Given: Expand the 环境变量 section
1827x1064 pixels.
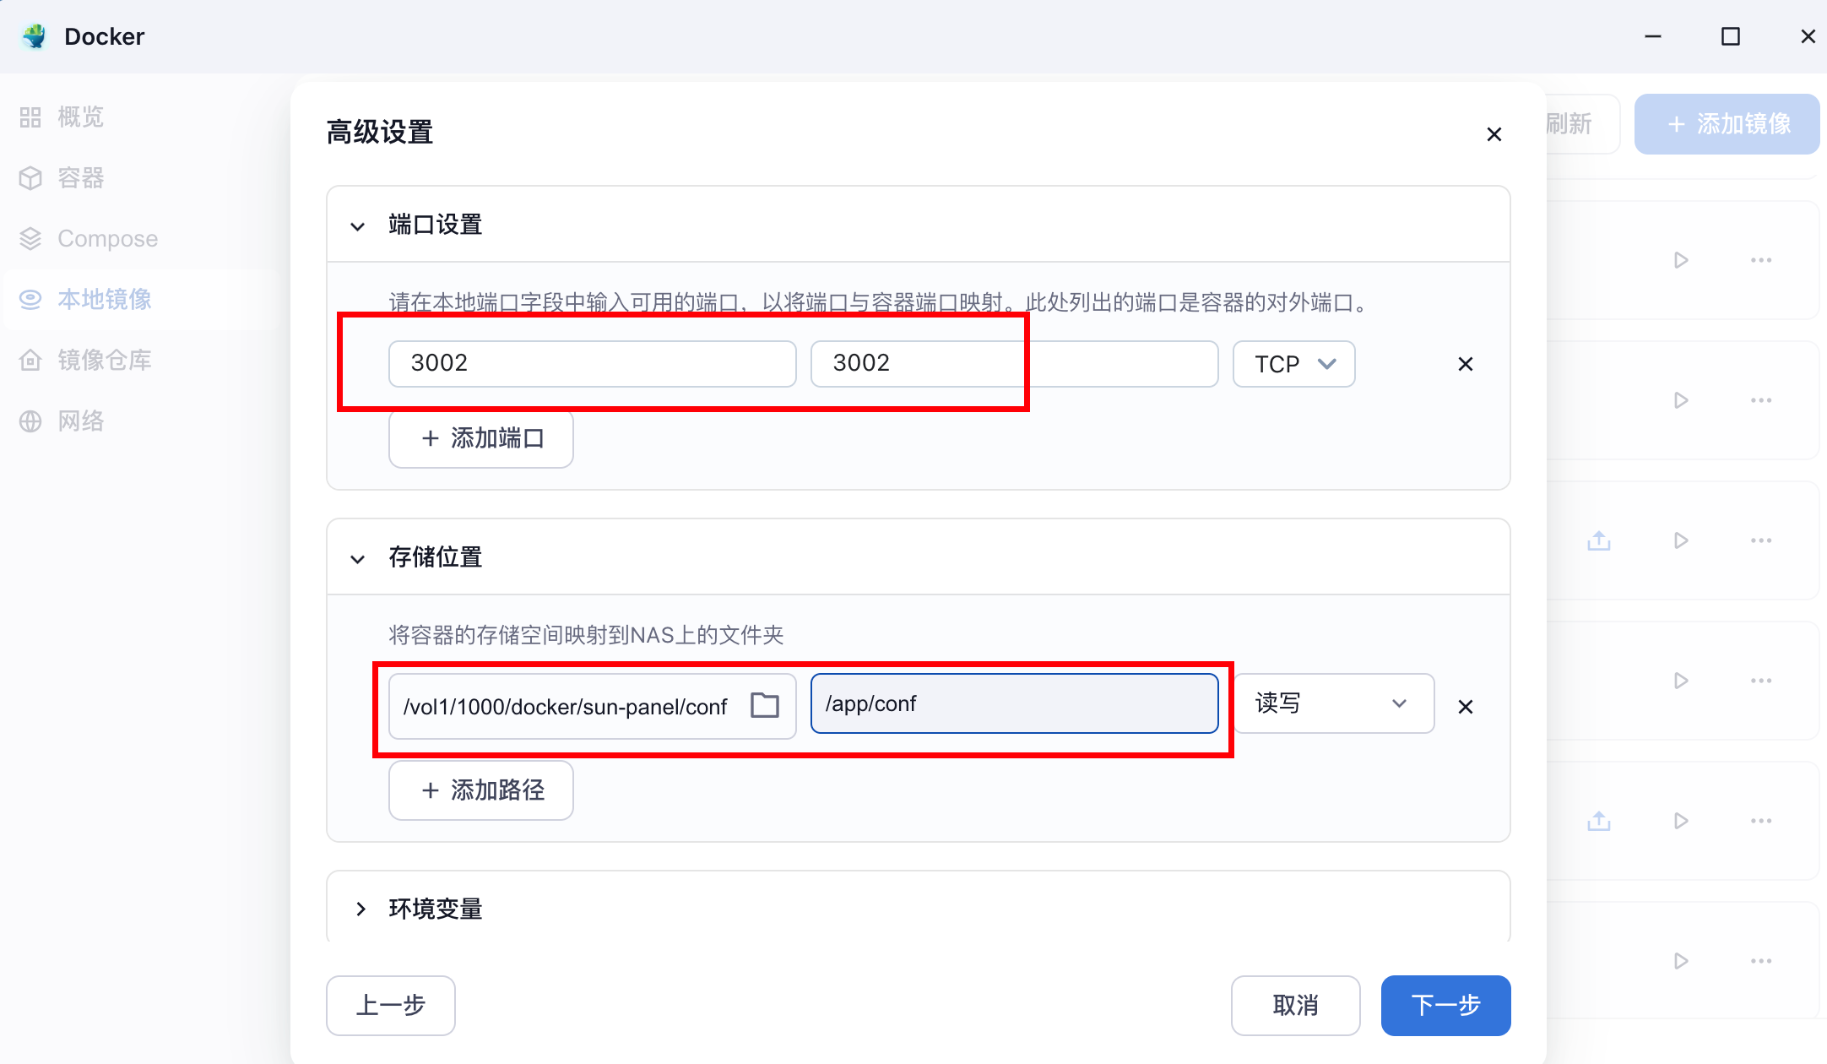Looking at the screenshot, I should [x=361, y=909].
